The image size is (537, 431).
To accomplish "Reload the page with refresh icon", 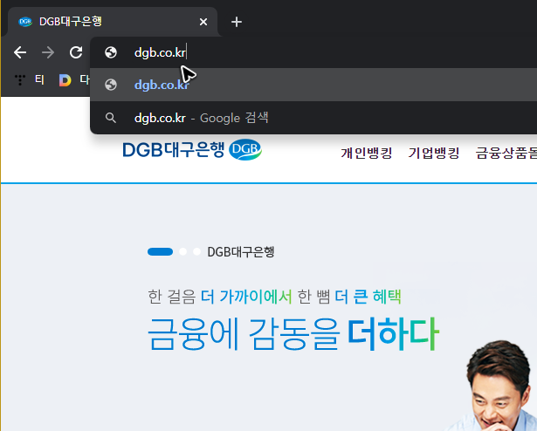I will [x=76, y=52].
